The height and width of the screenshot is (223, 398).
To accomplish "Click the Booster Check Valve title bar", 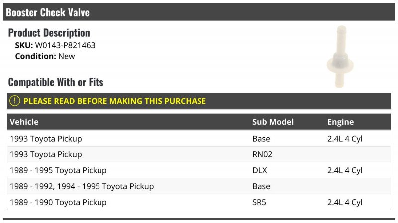I will (x=199, y=12).
